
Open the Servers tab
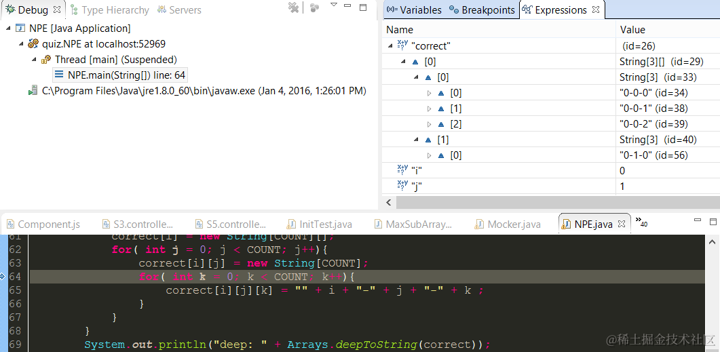tap(180, 10)
